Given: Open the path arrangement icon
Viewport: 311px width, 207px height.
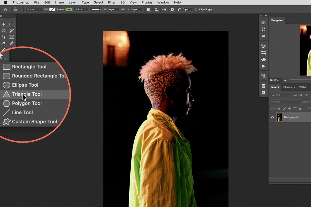Looking at the screenshot, I should pos(164,10).
